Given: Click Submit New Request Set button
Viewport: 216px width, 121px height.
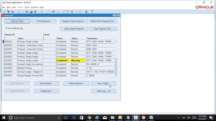Looking at the screenshot, I should [x=103, y=21].
